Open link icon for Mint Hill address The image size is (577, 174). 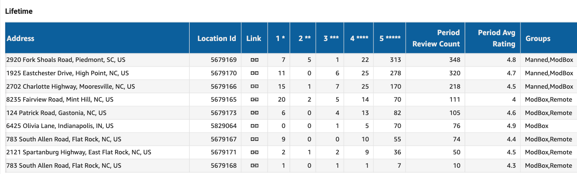point(254,100)
